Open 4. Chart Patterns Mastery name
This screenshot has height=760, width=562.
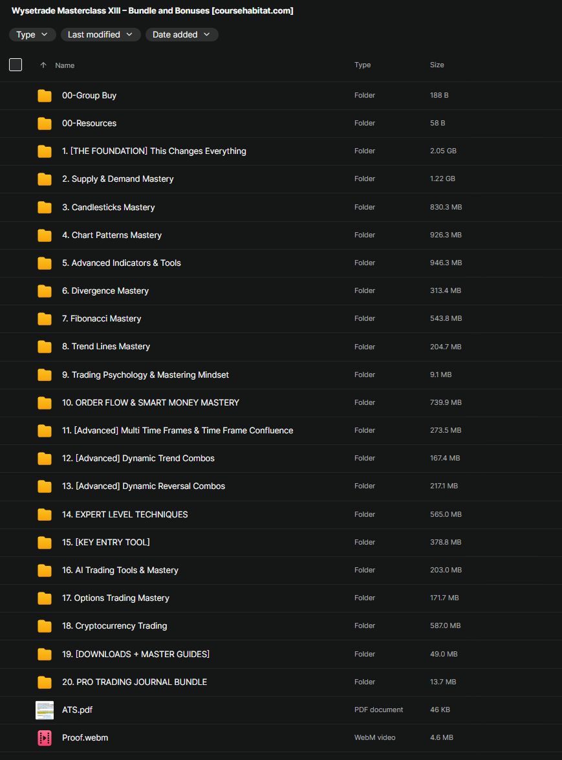point(112,235)
